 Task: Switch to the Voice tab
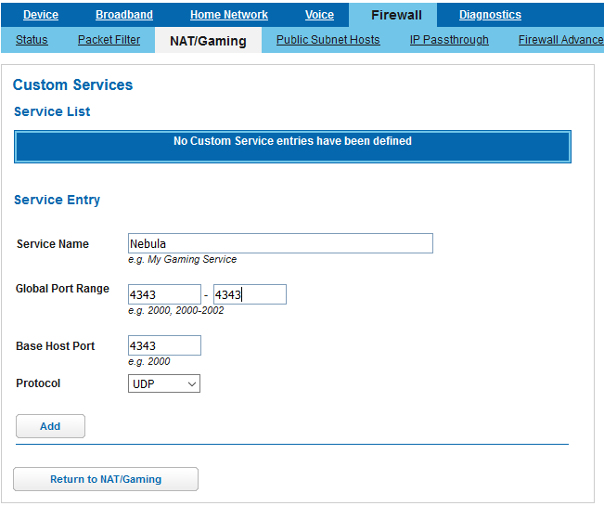(319, 15)
